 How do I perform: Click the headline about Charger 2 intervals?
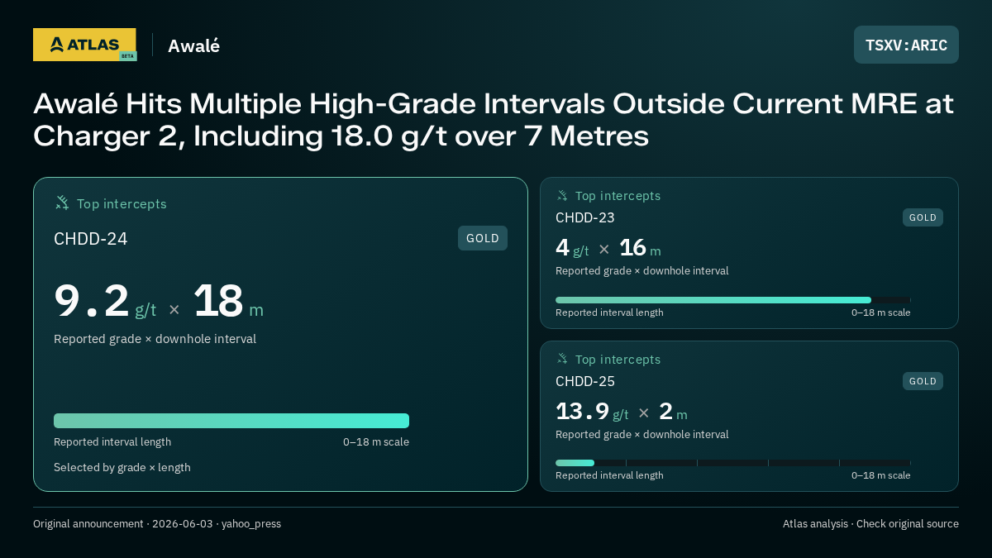coord(494,119)
